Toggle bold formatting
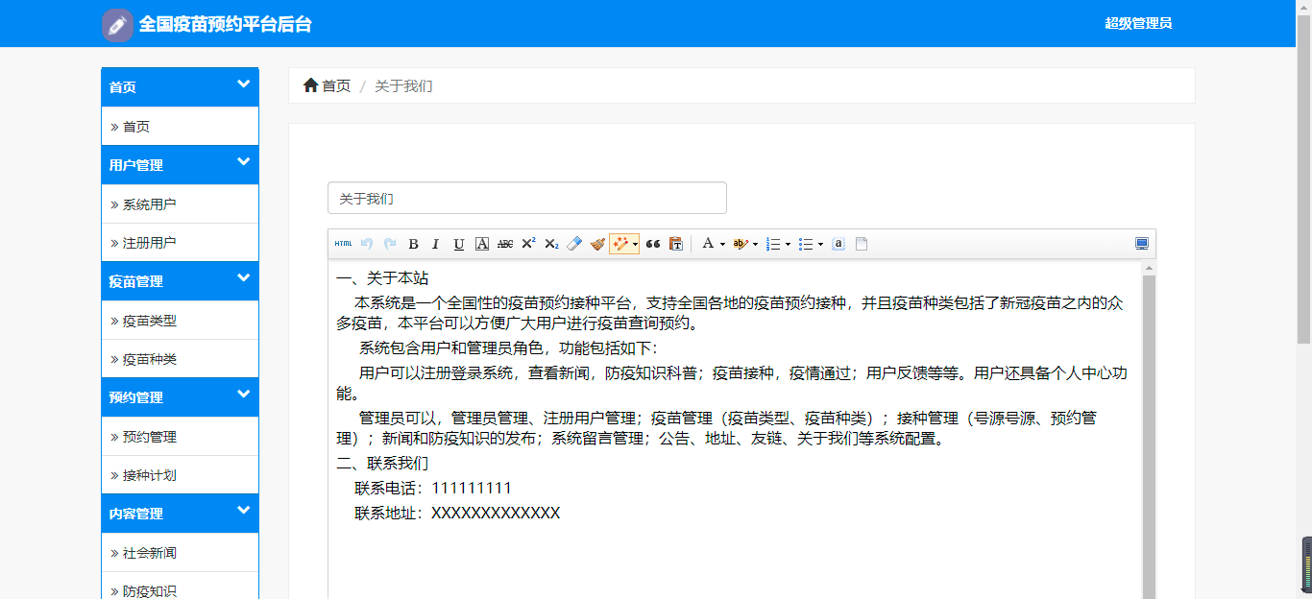The image size is (1312, 599). (x=413, y=244)
